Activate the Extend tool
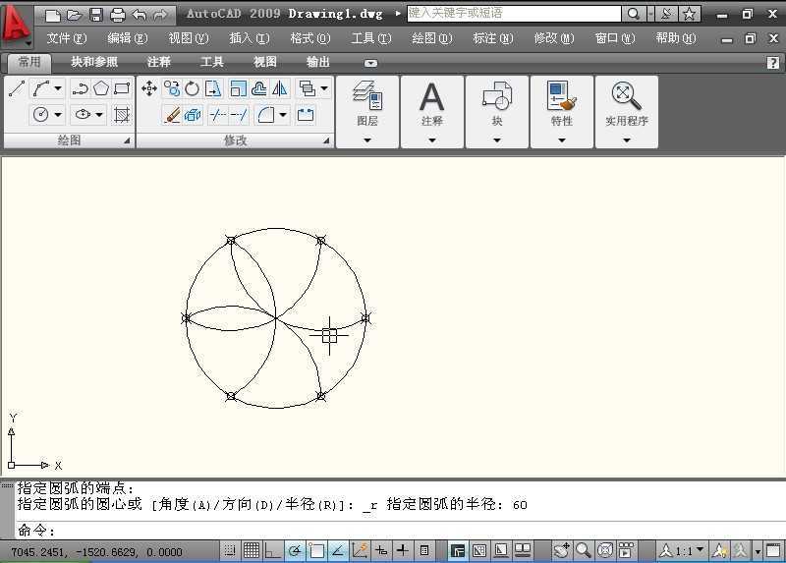 pos(239,115)
